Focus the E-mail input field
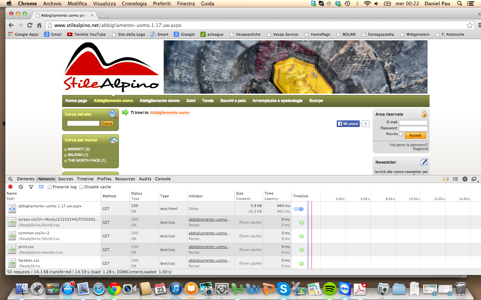This screenshot has height=300, width=481. tap(413, 122)
